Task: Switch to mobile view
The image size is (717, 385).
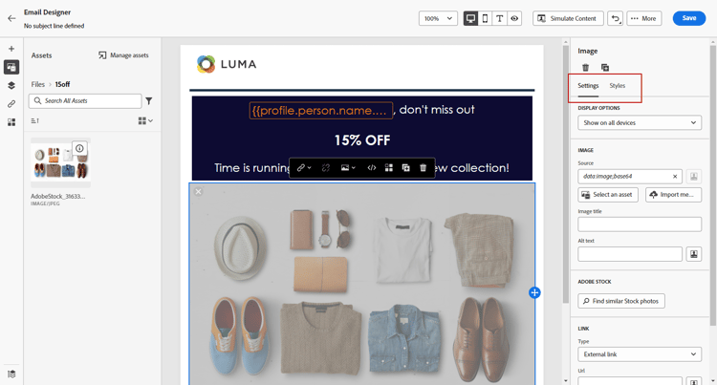Action: click(485, 18)
